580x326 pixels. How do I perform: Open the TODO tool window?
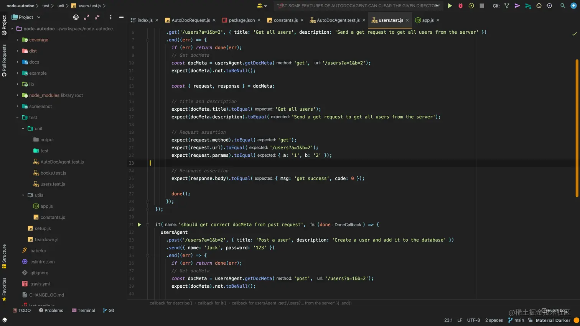21,311
